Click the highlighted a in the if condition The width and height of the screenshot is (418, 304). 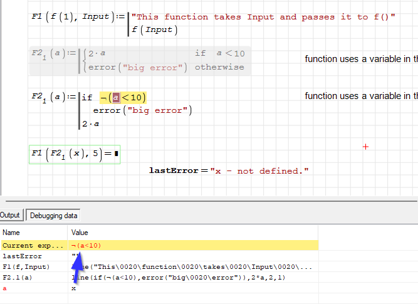(115, 97)
